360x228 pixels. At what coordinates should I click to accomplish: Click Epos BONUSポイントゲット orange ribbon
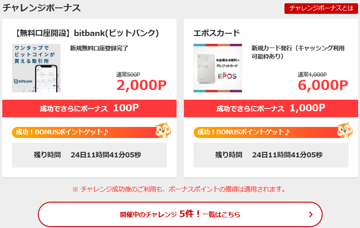pos(268,132)
